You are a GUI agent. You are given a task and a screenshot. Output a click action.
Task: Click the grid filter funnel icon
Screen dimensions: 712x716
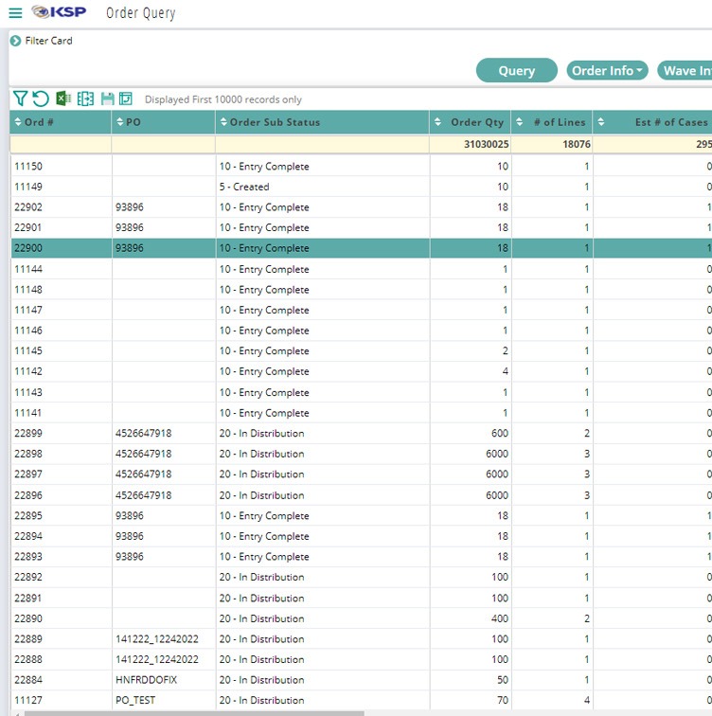pyautogui.click(x=20, y=98)
